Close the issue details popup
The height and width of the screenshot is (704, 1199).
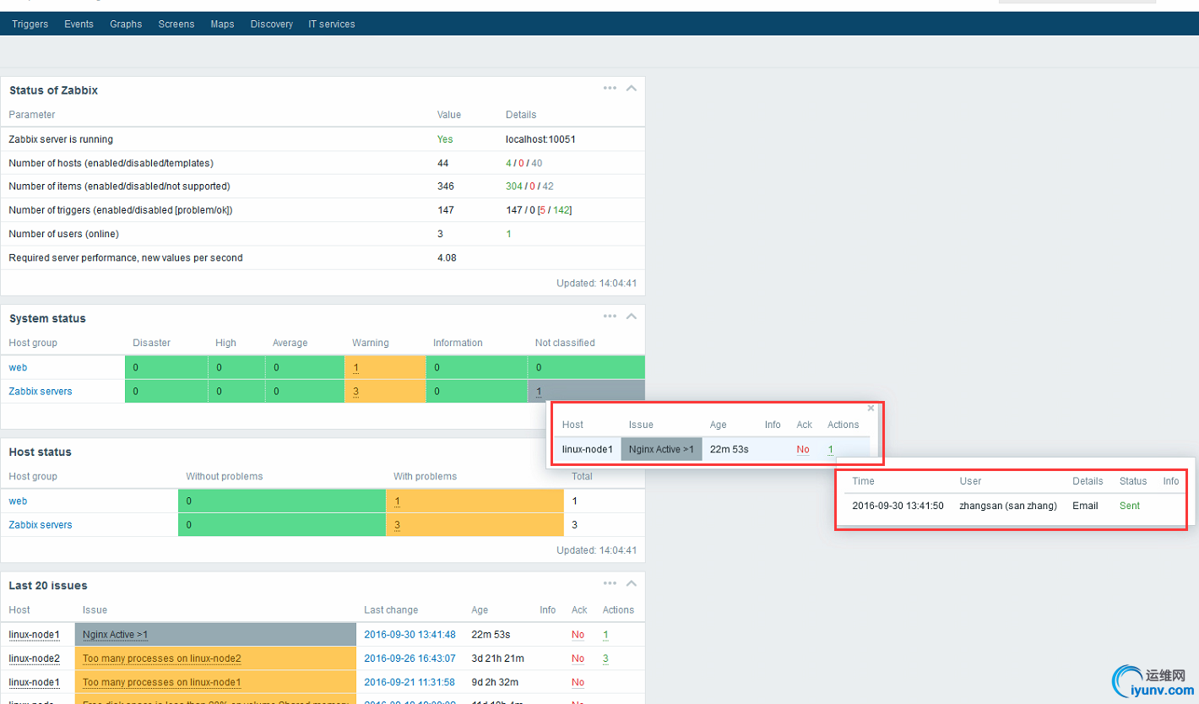(x=871, y=409)
